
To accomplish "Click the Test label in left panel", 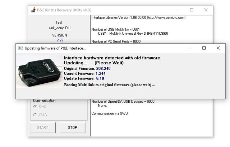I will (x=59, y=22).
